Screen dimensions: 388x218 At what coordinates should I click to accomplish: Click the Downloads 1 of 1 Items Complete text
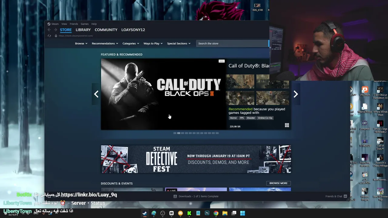click(x=199, y=196)
